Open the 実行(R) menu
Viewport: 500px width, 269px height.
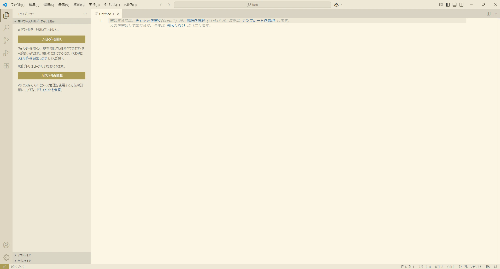coord(94,5)
